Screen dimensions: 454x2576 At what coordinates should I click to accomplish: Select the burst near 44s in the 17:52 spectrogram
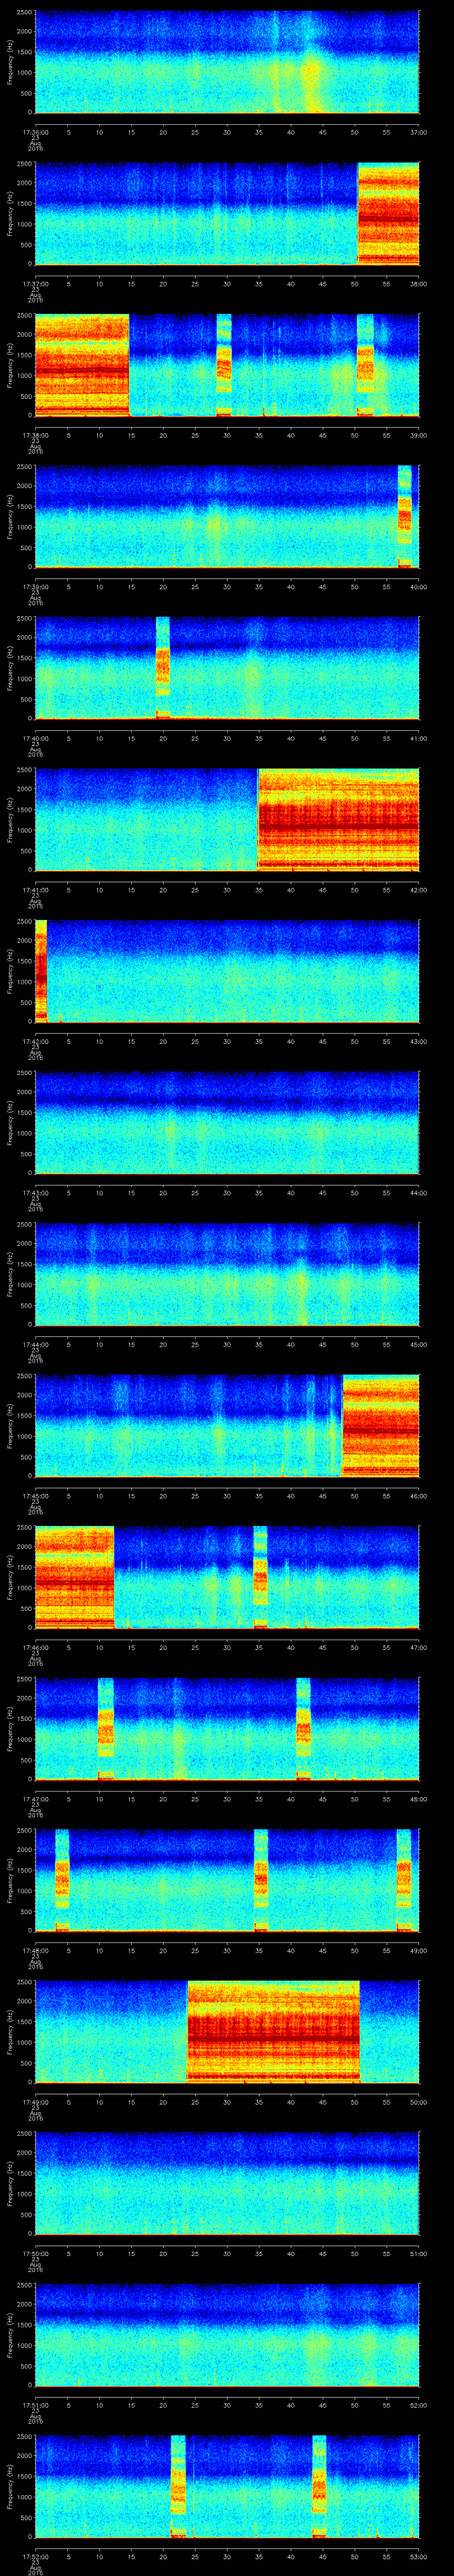coord(319,2486)
